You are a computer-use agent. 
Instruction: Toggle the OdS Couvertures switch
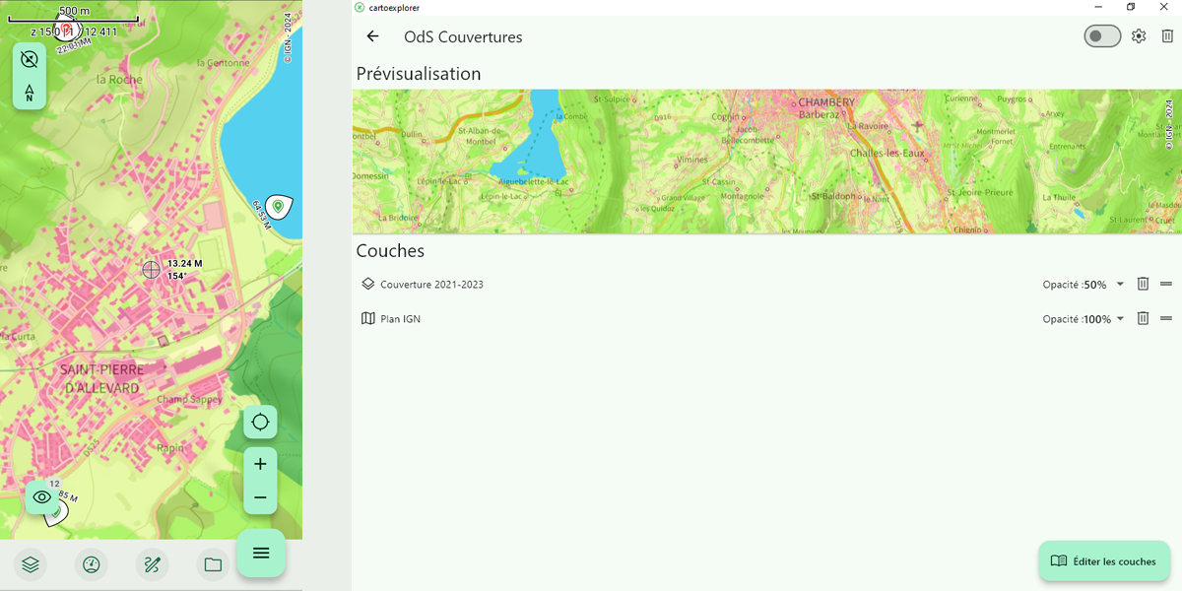[x=1102, y=36]
